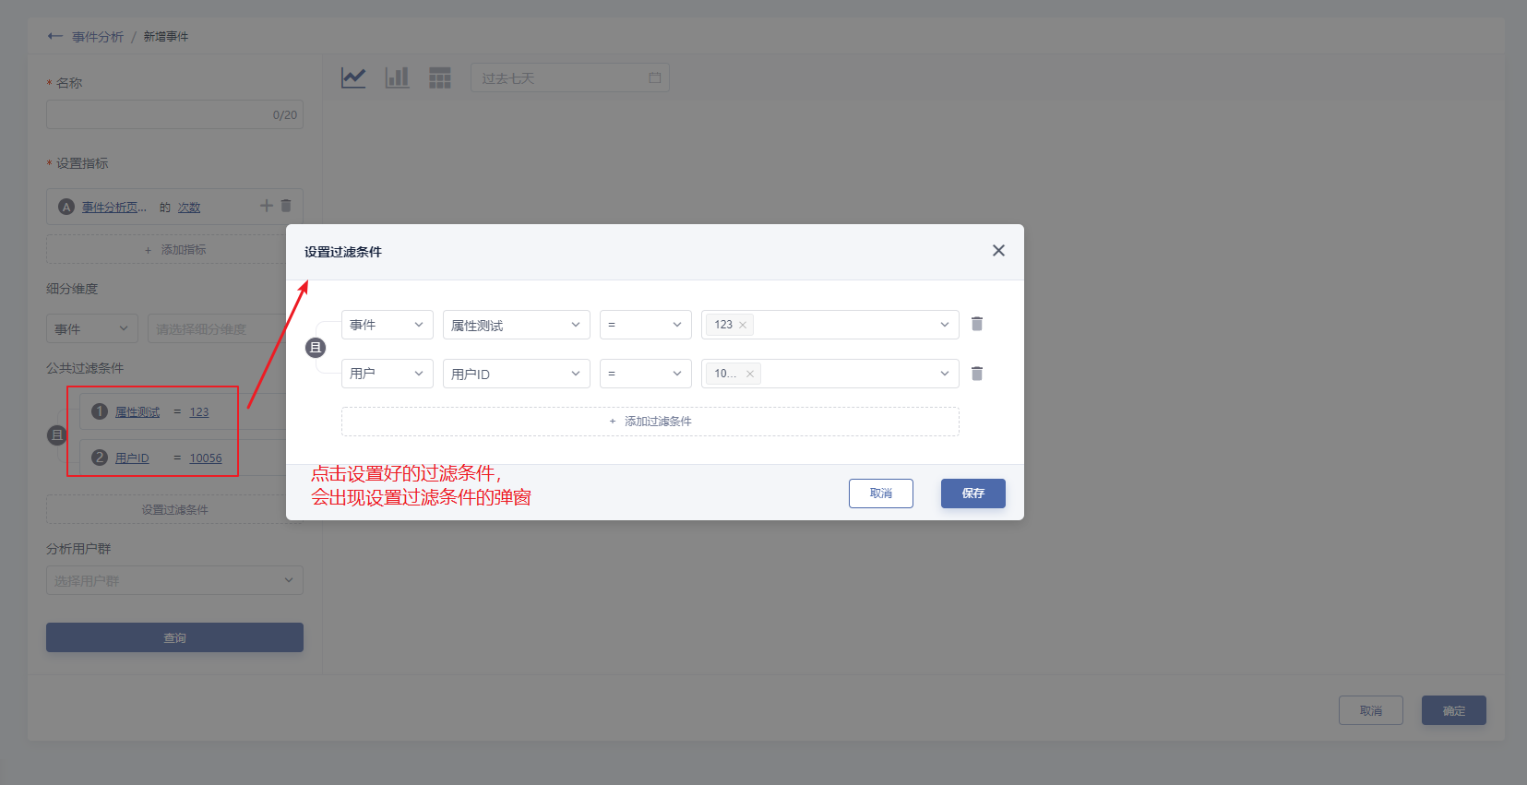The width and height of the screenshot is (1527, 785).
Task: Click 添加过滤条件 to add a filter
Action: coord(650,422)
